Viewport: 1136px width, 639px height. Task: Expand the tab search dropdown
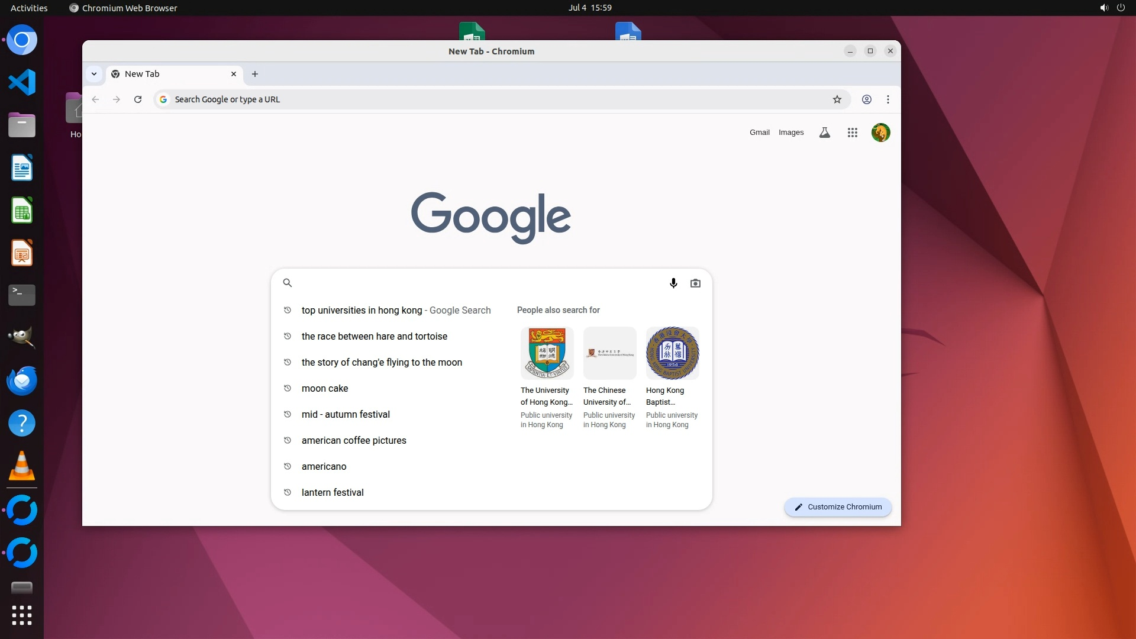tap(94, 74)
